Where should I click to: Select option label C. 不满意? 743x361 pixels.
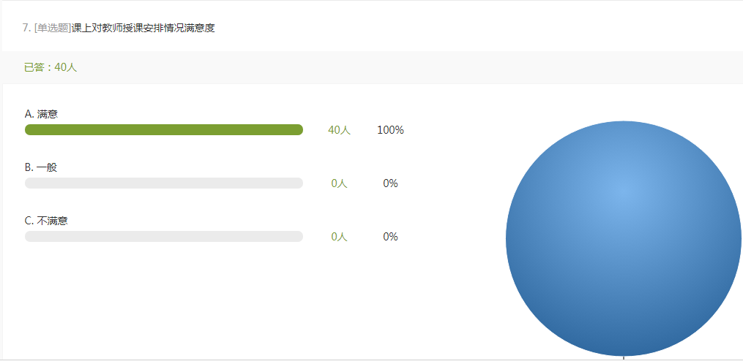[x=46, y=221]
